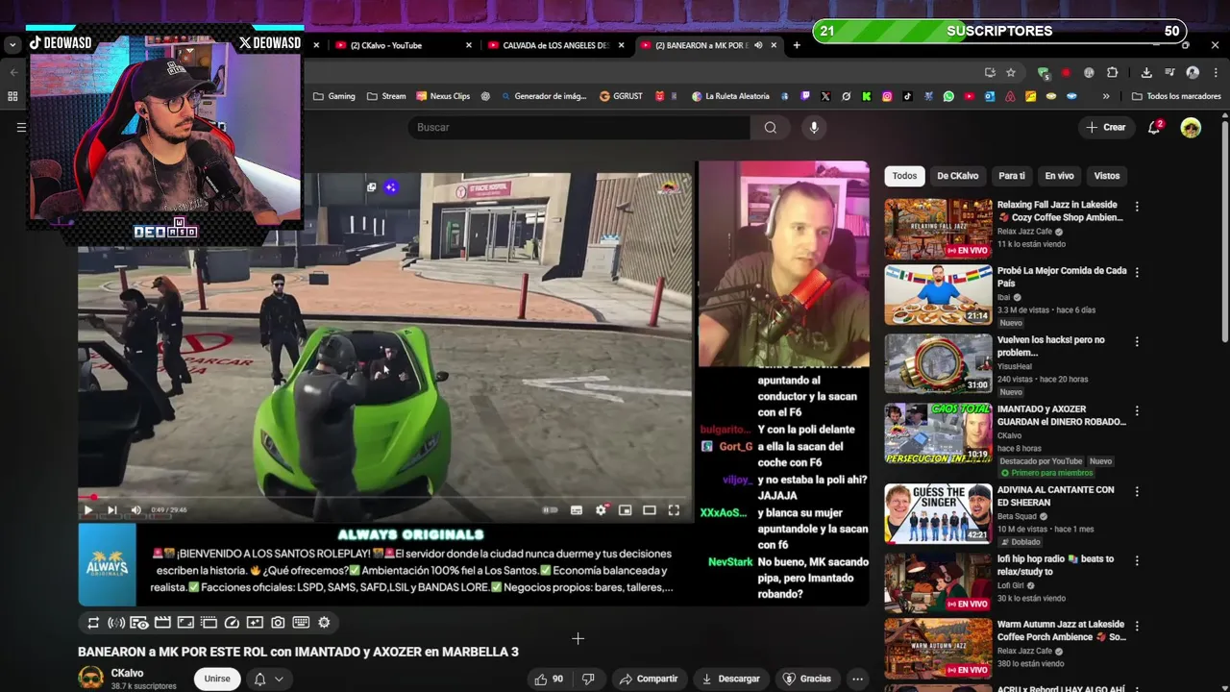The image size is (1230, 692).
Task: Click Unirse to join the channel
Action: [217, 679]
